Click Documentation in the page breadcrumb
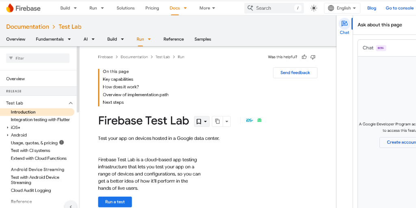 point(134,57)
